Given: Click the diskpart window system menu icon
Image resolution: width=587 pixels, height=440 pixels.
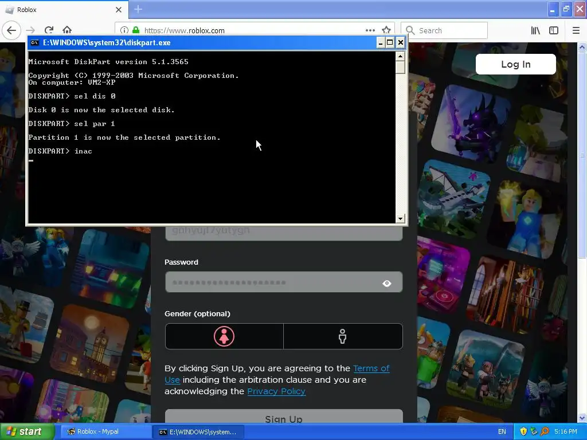Looking at the screenshot, I should pos(34,42).
